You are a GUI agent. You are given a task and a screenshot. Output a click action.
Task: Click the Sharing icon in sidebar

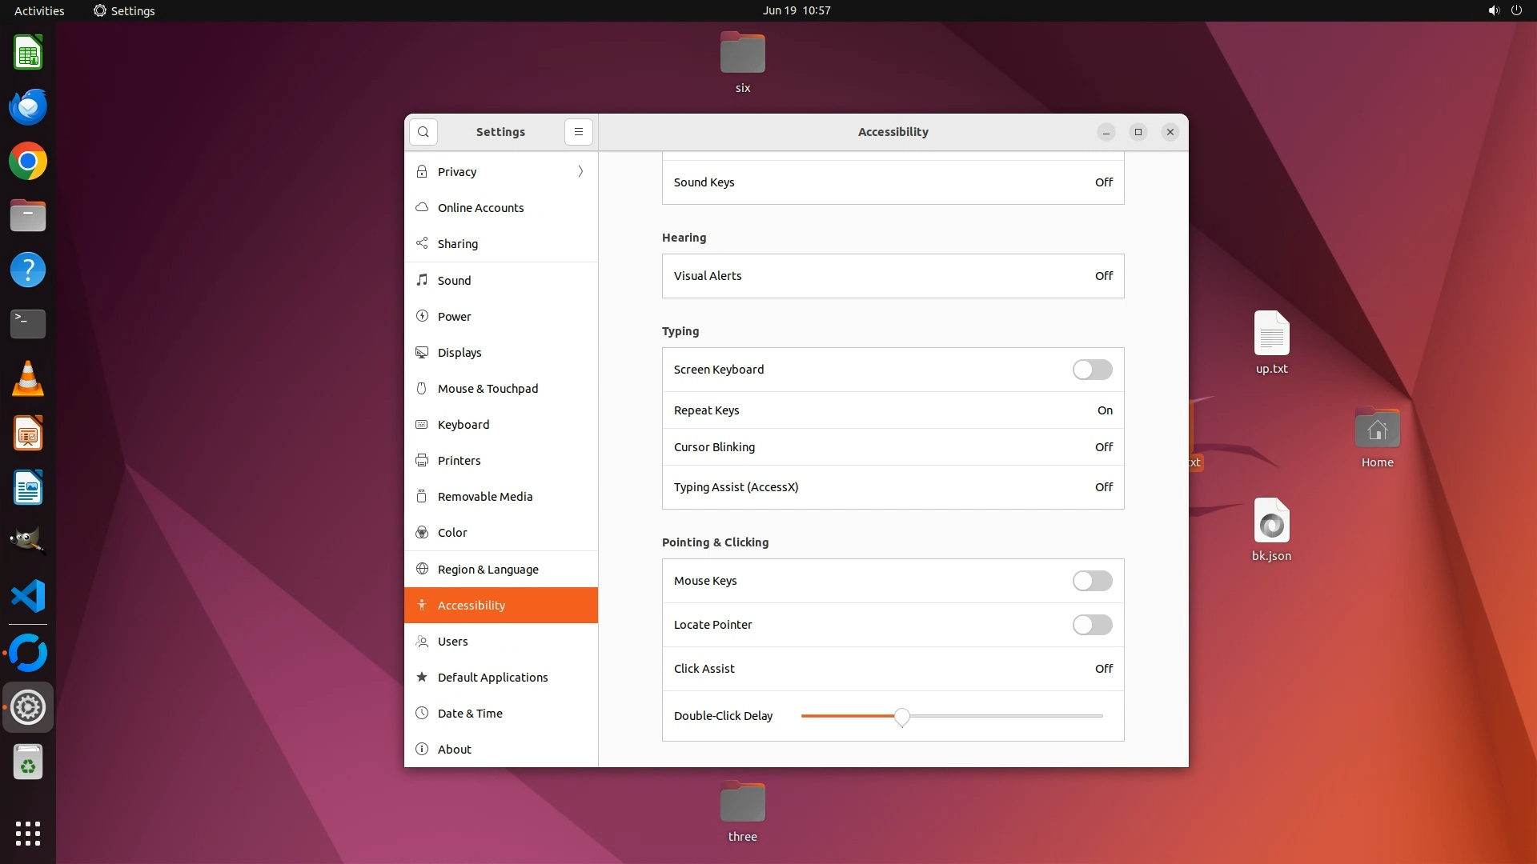point(422,244)
